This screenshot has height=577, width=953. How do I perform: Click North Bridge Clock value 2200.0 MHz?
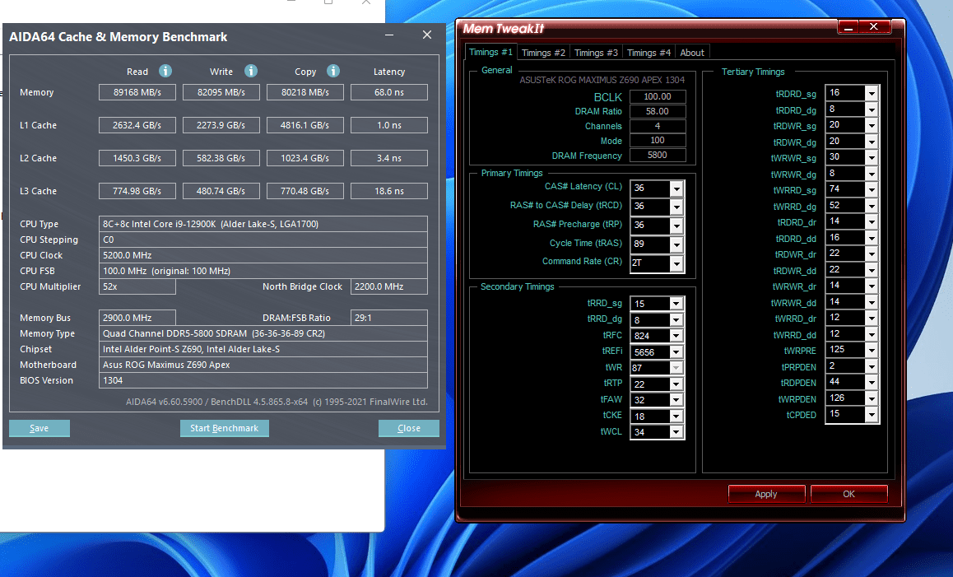[x=389, y=286]
